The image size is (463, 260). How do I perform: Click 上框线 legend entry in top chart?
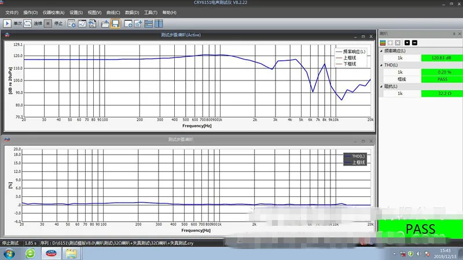click(346, 57)
